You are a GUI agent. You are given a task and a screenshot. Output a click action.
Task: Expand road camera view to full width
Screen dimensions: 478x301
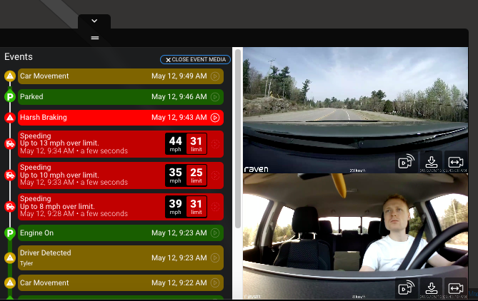point(455,162)
